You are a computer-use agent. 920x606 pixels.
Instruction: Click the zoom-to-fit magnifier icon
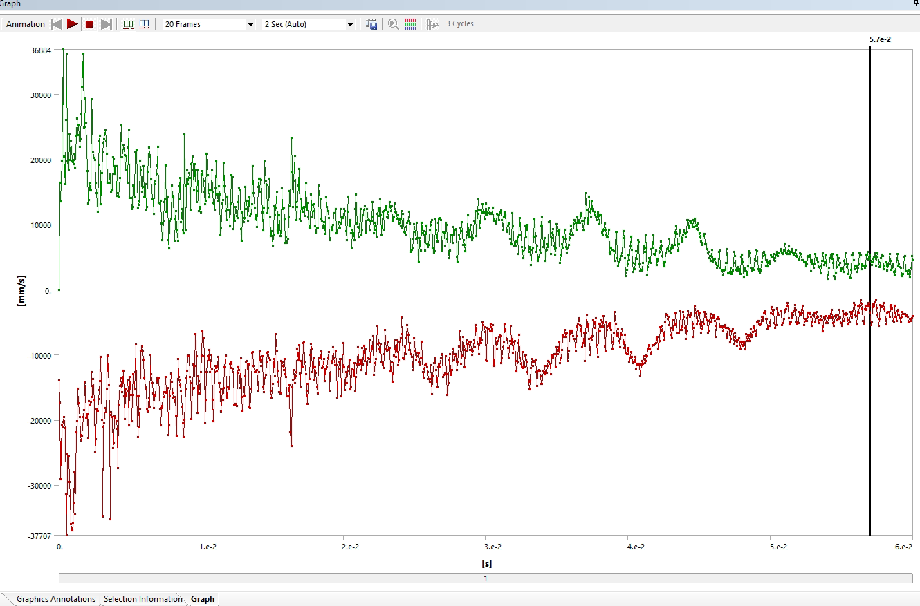394,24
